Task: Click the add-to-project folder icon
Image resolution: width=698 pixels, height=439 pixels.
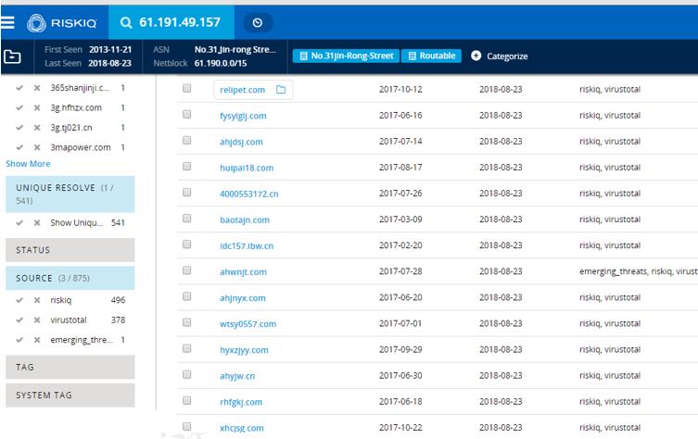Action: coord(12,56)
